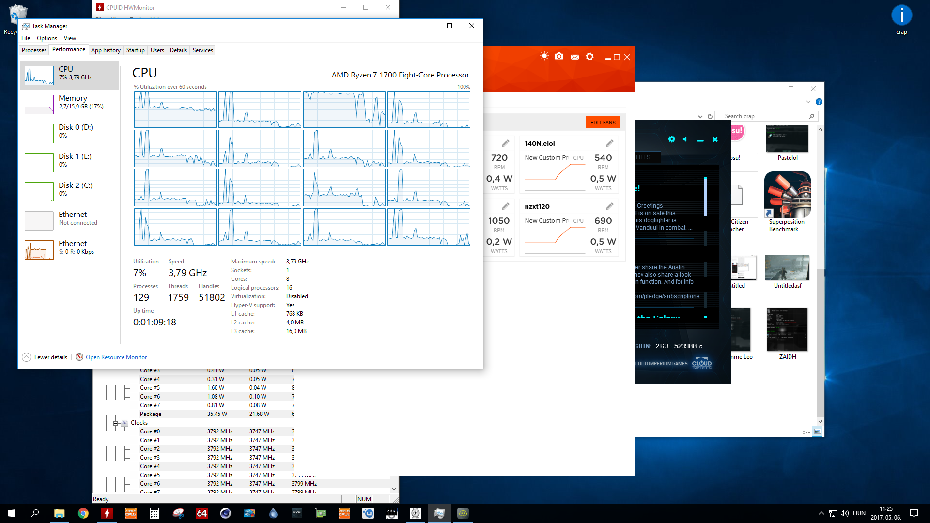Select Disk 2 (C:) in sidebar
Screen dimensions: 930x523
click(x=69, y=191)
